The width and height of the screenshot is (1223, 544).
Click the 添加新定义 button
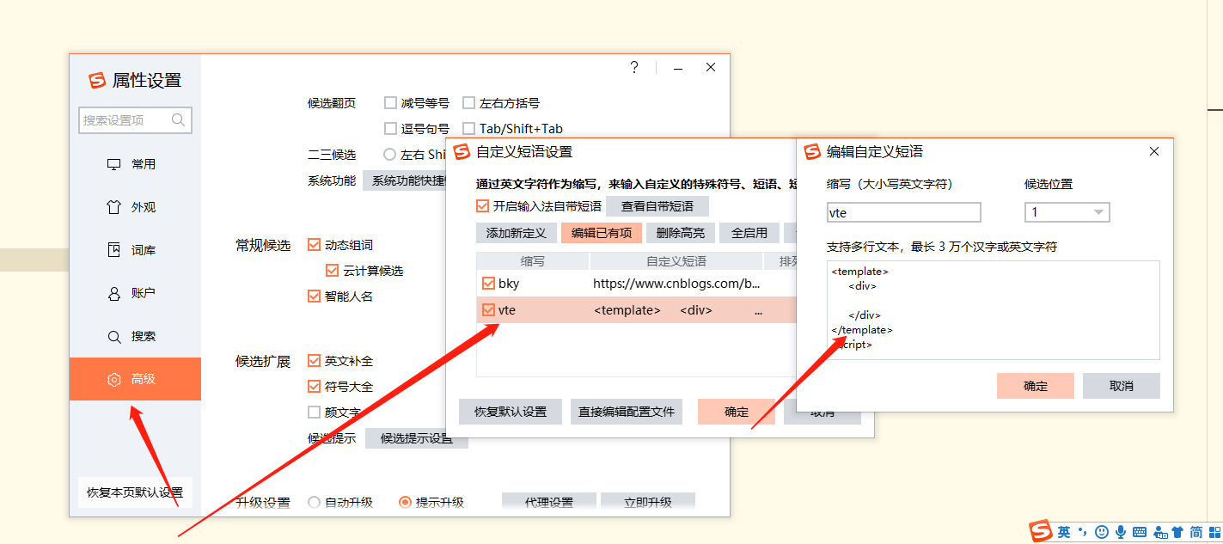516,233
